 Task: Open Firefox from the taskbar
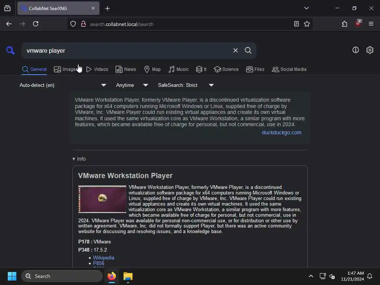(x=111, y=276)
